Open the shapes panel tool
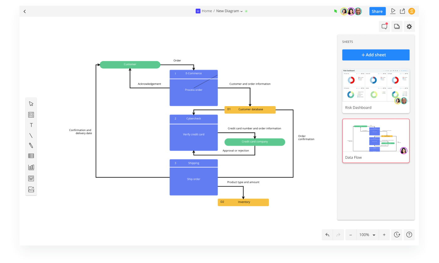Viewport: 439px width, 263px height. pyautogui.click(x=31, y=114)
